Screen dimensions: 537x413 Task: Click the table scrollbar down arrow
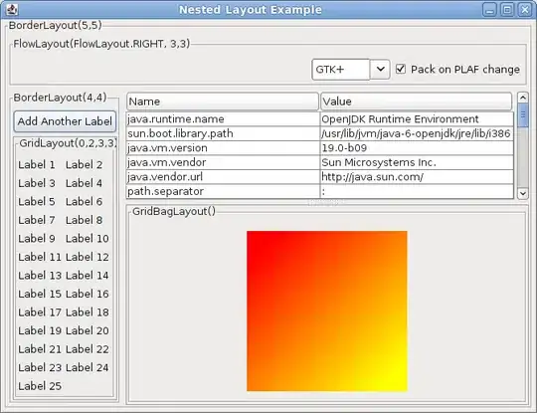tap(523, 194)
